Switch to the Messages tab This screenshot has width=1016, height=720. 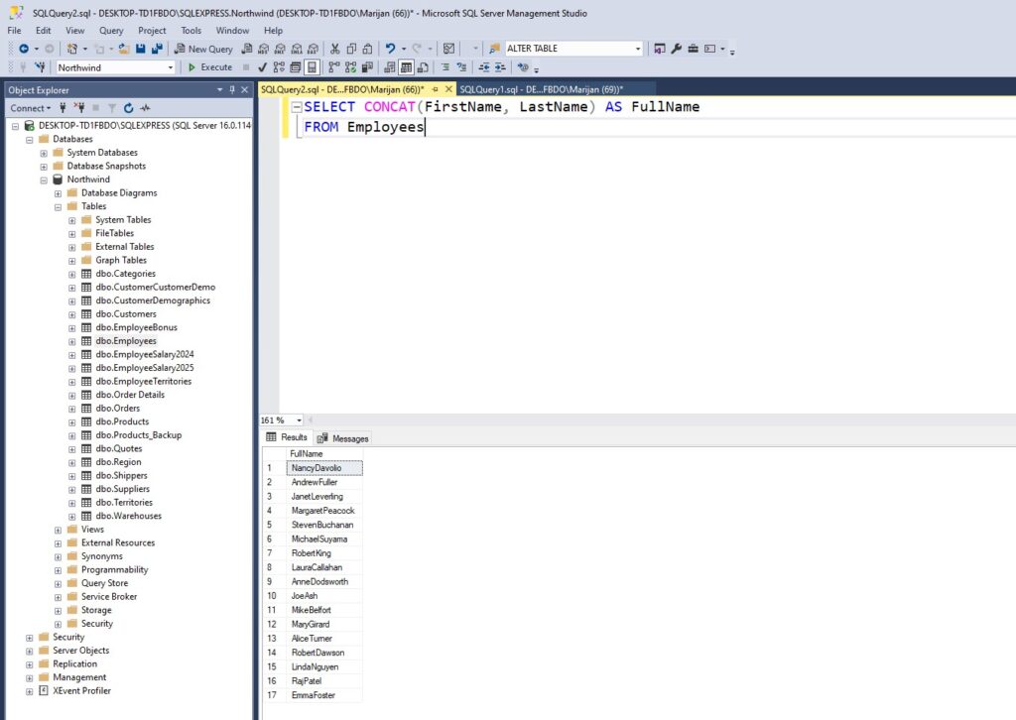click(343, 438)
